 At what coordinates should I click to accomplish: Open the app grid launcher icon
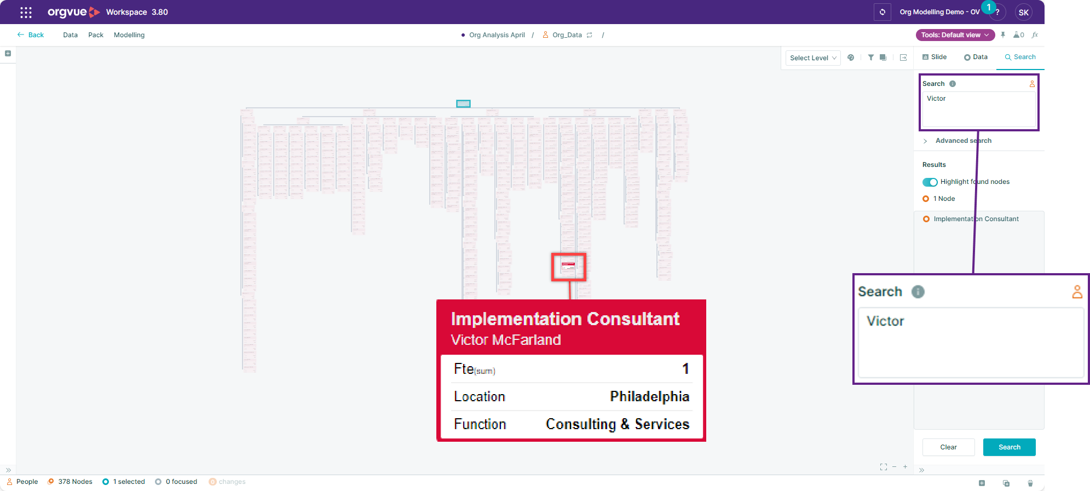[26, 12]
